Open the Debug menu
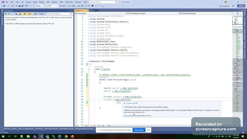 42,2
